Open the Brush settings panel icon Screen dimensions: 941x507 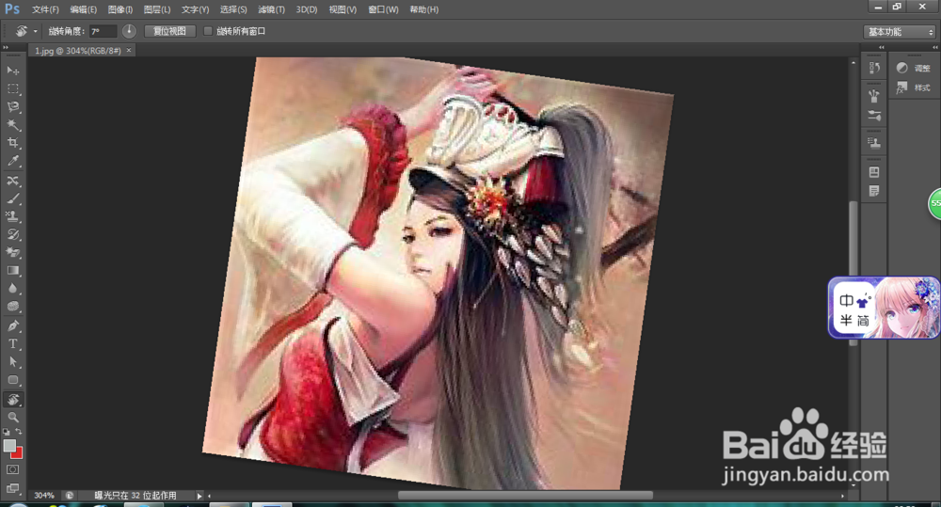coord(874,115)
